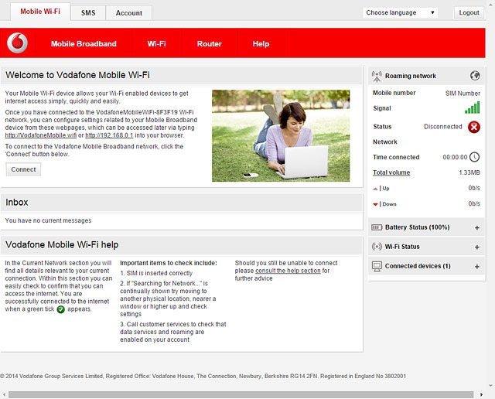Open the Mobile Broadband menu
The image size is (495, 399).
[x=84, y=44]
